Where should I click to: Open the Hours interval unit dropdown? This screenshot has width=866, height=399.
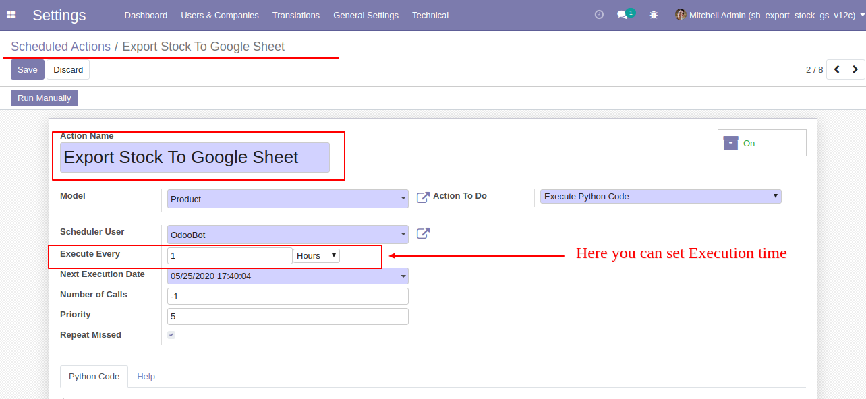pos(316,255)
